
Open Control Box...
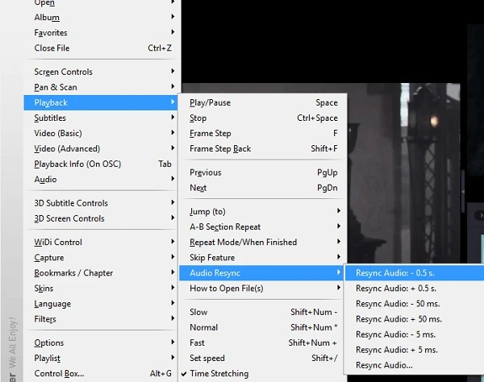tap(100, 374)
